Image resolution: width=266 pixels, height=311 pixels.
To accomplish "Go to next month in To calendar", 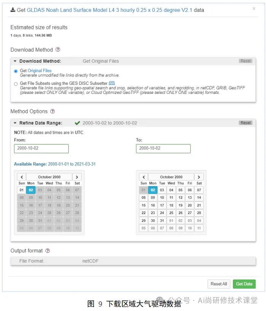I will [199, 177].
